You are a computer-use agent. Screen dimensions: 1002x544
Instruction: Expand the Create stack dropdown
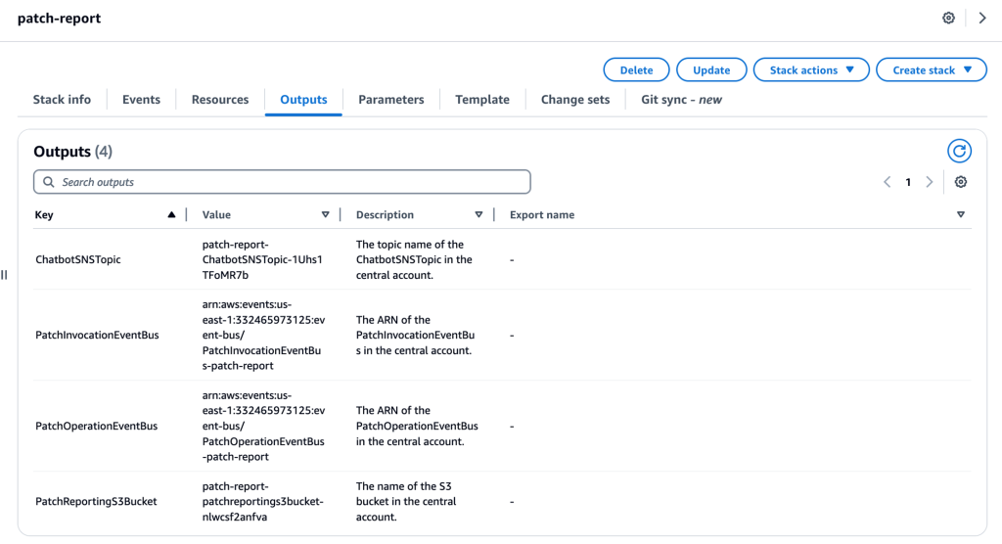pos(932,69)
